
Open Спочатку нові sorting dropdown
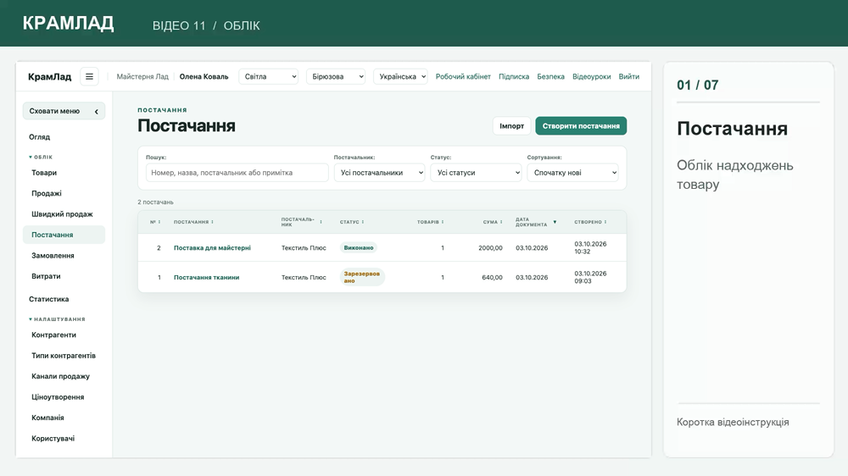click(572, 173)
